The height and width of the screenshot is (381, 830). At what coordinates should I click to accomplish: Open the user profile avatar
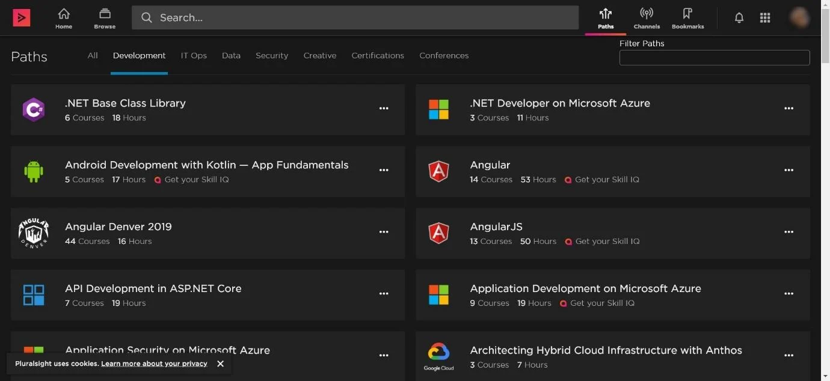[799, 18]
